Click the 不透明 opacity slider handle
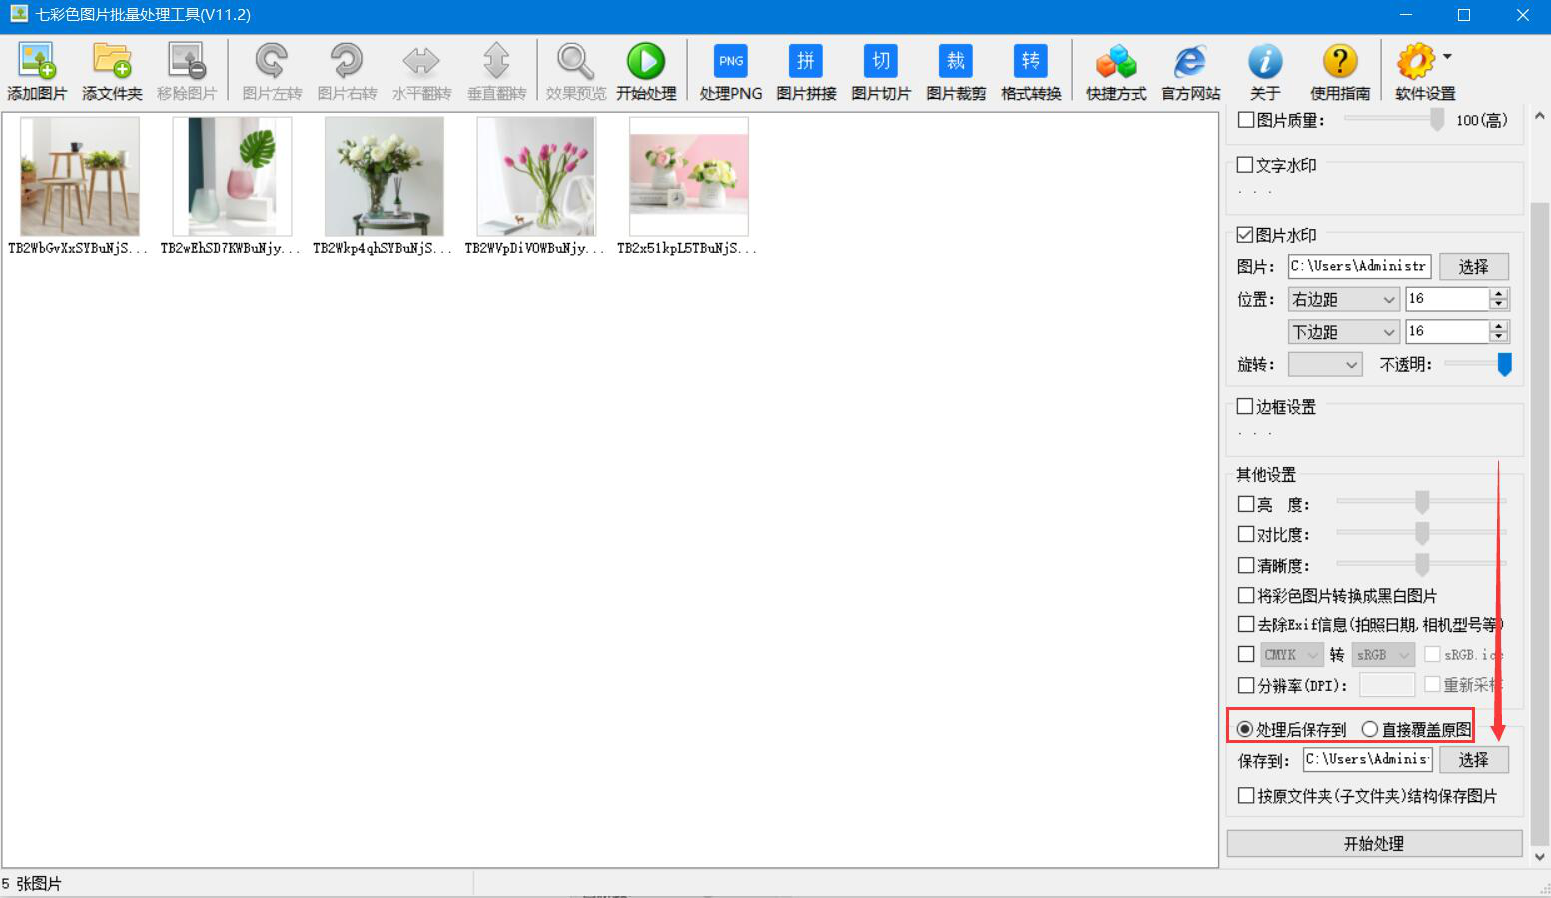1551x898 pixels. (x=1504, y=365)
